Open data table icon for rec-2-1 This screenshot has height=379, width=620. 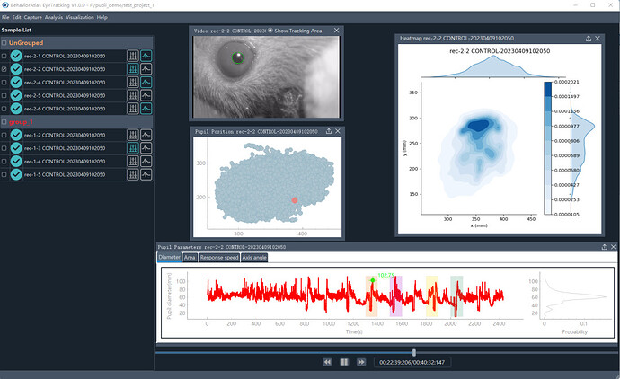133,56
